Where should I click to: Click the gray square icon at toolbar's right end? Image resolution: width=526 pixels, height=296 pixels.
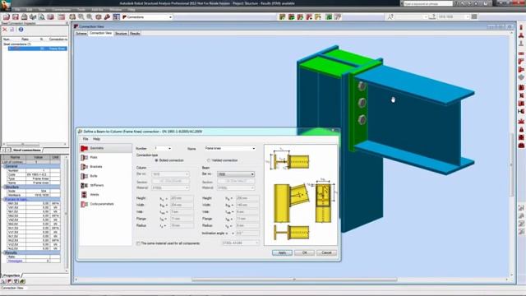click(474, 16)
